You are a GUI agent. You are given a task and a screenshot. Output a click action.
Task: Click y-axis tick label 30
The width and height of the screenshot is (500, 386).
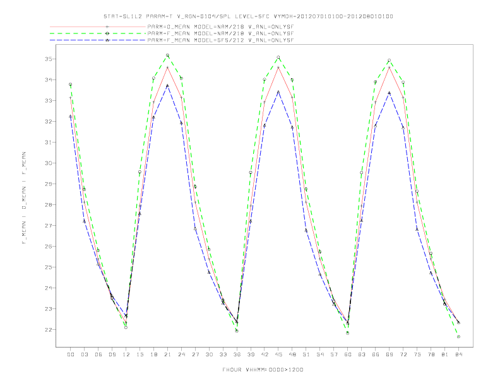click(x=49, y=163)
